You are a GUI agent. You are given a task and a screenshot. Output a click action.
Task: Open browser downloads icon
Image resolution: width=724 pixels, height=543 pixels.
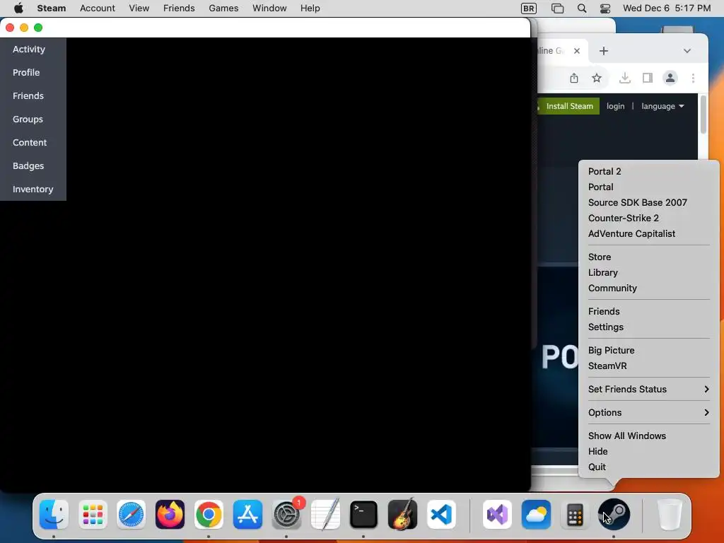[625, 78]
